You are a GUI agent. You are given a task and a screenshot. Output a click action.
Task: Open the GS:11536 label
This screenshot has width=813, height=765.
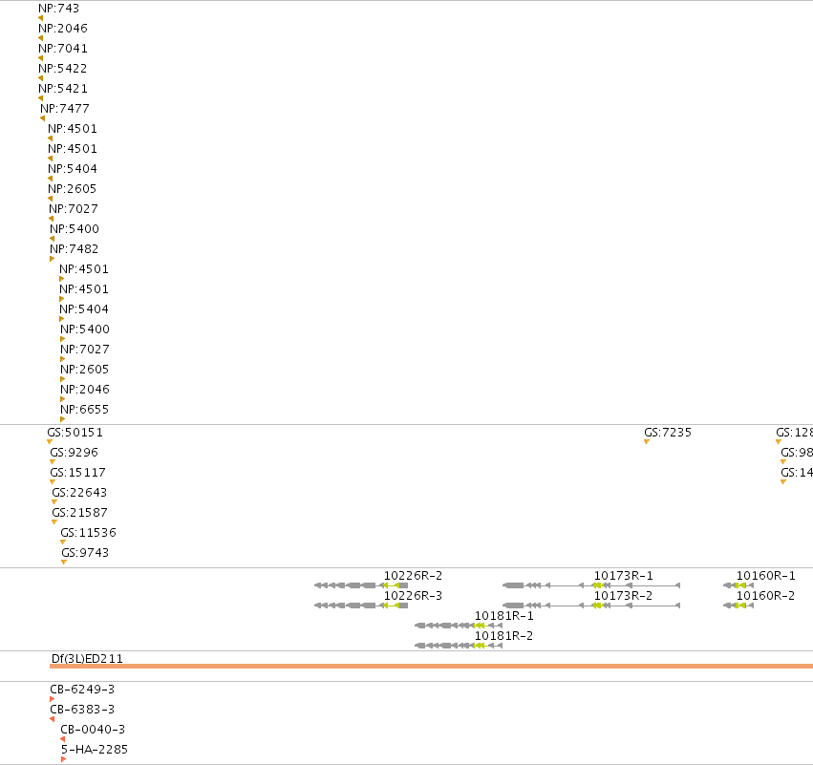[88, 533]
